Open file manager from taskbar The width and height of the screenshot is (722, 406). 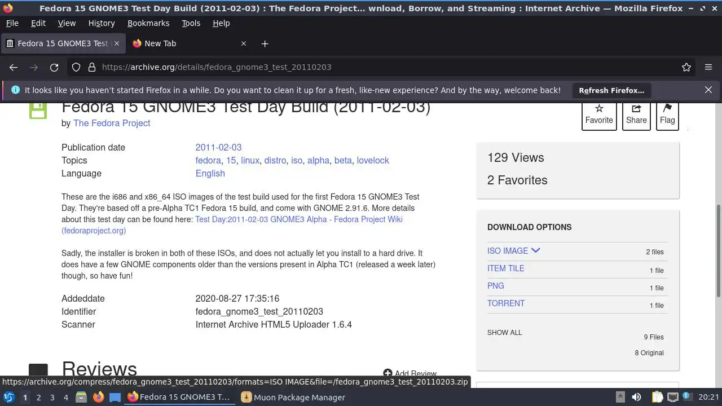[x=81, y=398]
